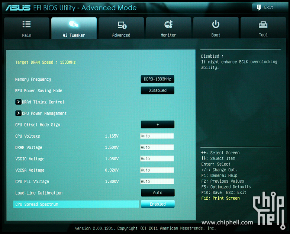This screenshot has width=290, height=234.
Task: Select the Memory Frequency label
Action: pos(33,79)
